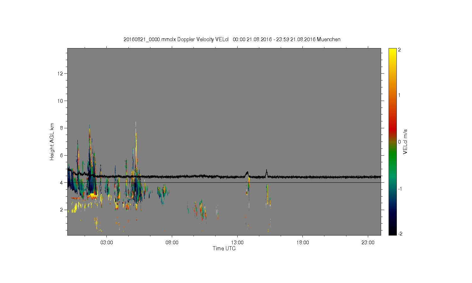Screen dimensions: 472x283
Task: Click the height label '4'
Action: pyautogui.click(x=62, y=183)
